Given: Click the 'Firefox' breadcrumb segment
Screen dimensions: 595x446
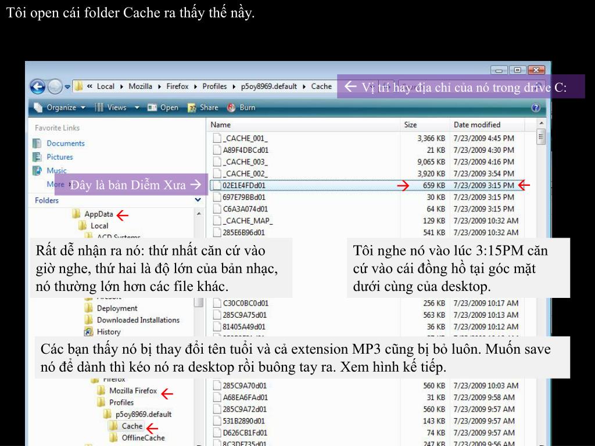Looking at the screenshot, I should (x=177, y=87).
